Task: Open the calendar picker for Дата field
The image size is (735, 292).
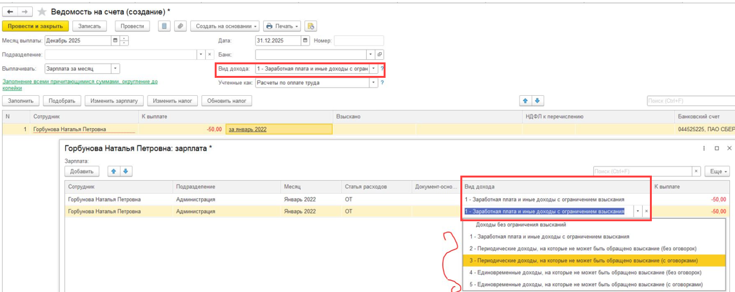Action: (x=305, y=41)
